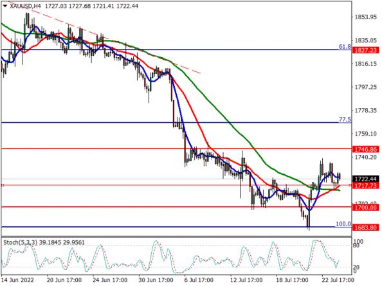Select the 1717.73 red price label

tap(366, 186)
